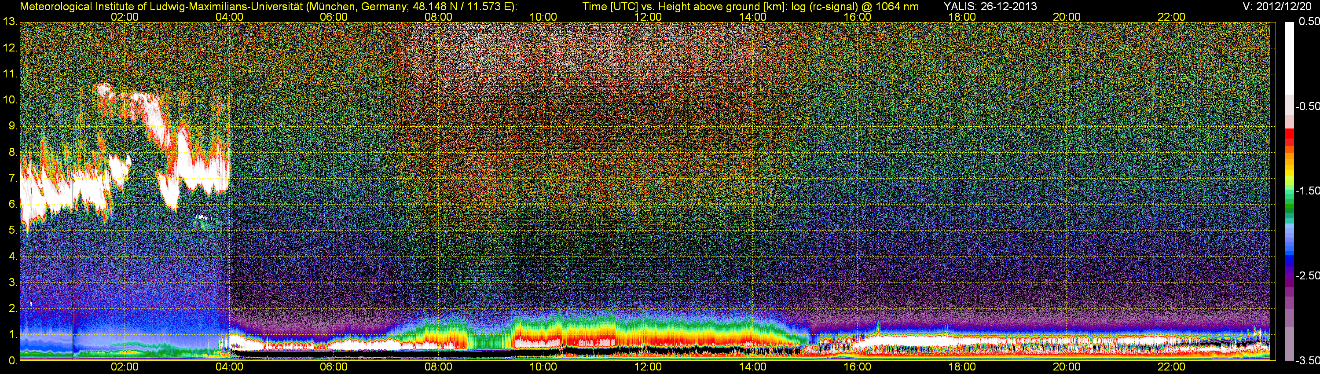
Task: Click the -3.50 color scale value
Action: [x=1307, y=361]
